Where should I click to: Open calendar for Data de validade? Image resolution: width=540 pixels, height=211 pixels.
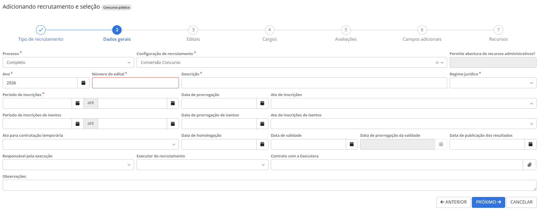point(352,144)
